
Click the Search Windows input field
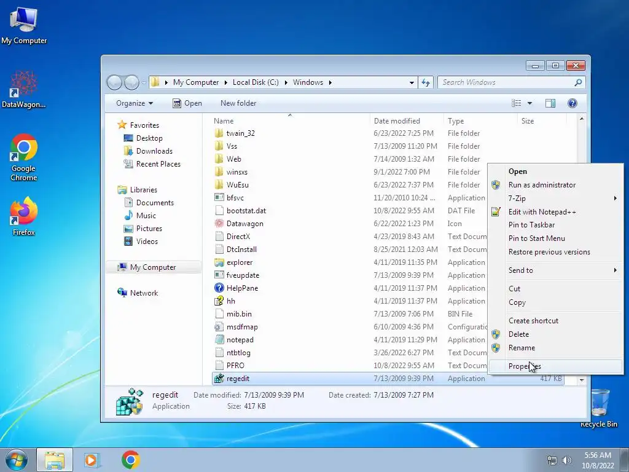[506, 82]
